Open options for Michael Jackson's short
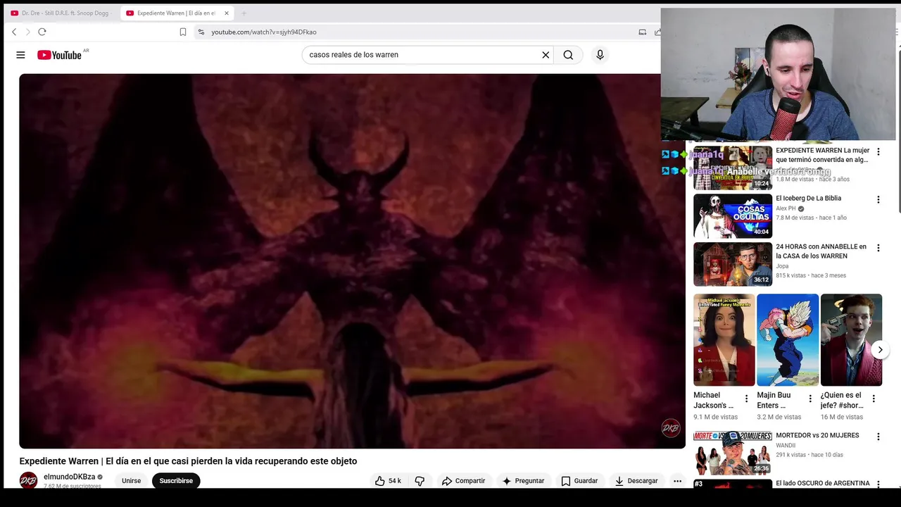 (746, 399)
